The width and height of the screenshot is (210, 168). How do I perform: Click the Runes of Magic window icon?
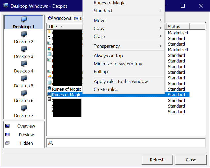[x=49, y=94]
